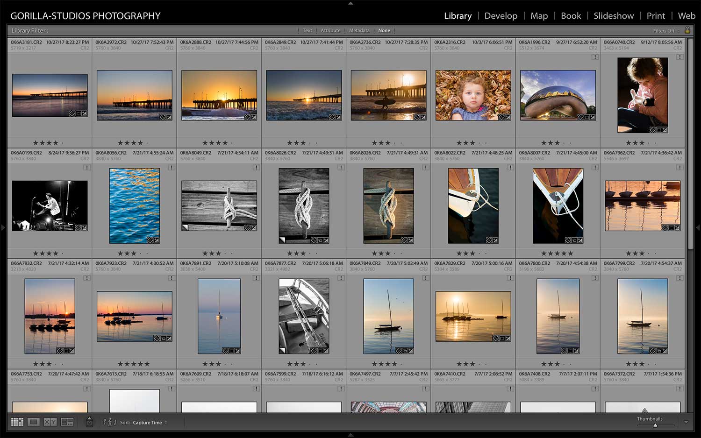Click the filename 0K6A2972.CR2
Image resolution: width=701 pixels, height=438 pixels.
coord(111,42)
